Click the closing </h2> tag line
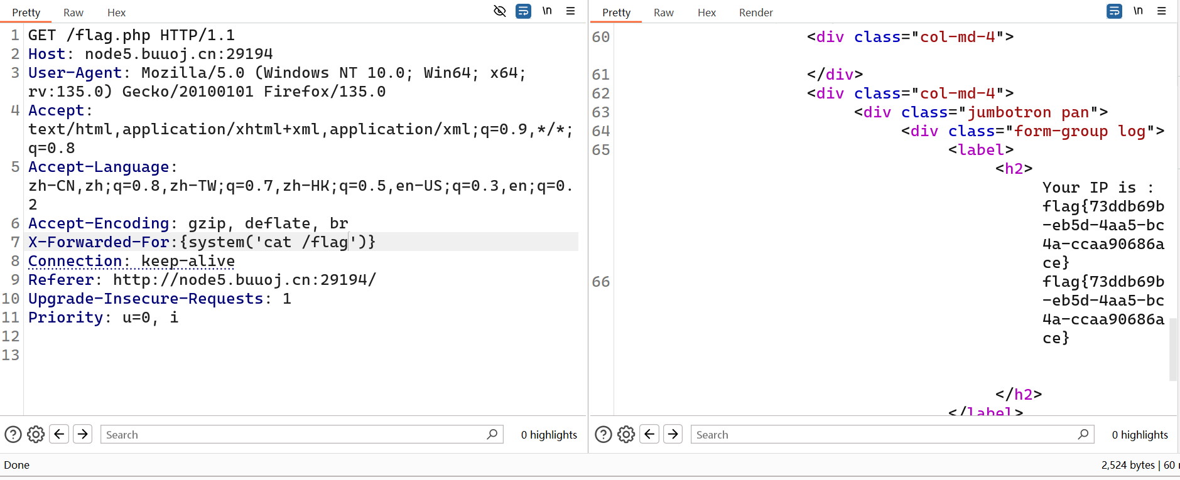 tap(1019, 395)
